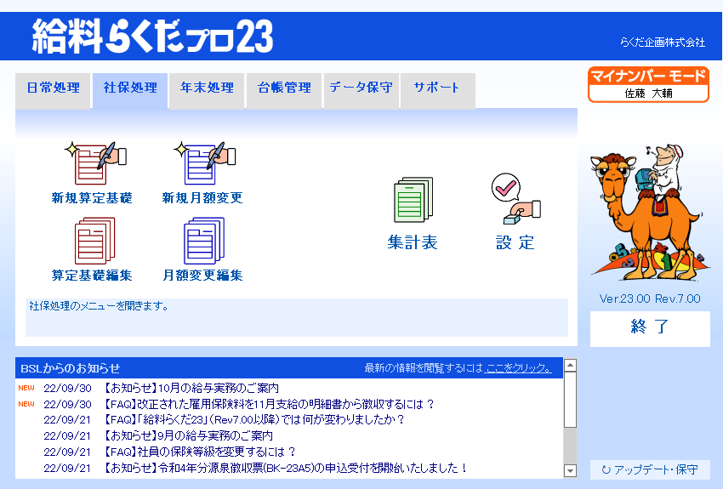The width and height of the screenshot is (723, 489).
Task: Open news 【お知らせ】9月の給与実務のご案内
Action: pos(188,436)
